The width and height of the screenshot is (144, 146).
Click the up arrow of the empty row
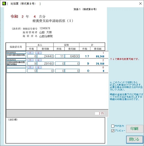[x=30, y=67]
